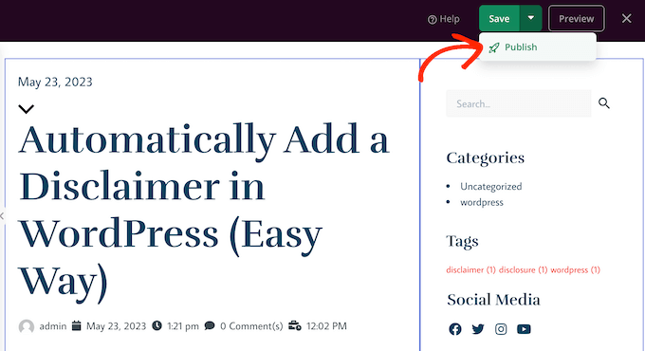Image resolution: width=645 pixels, height=351 pixels.
Task: Click the question mark Help icon
Action: pos(432,19)
